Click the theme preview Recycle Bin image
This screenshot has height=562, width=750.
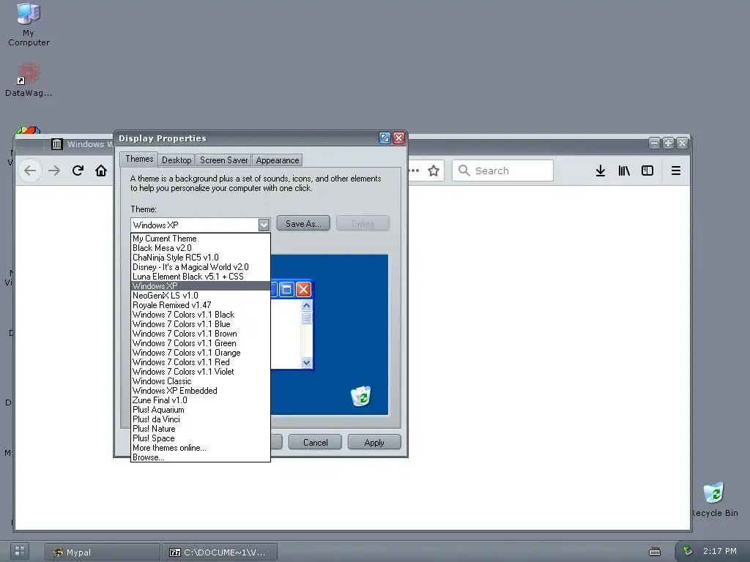[x=361, y=396]
